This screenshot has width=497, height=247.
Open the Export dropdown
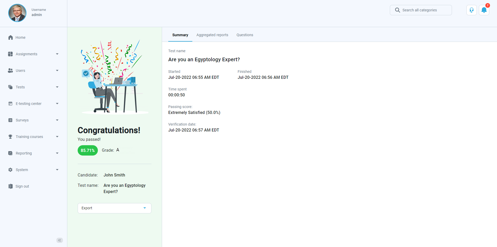pos(114,208)
